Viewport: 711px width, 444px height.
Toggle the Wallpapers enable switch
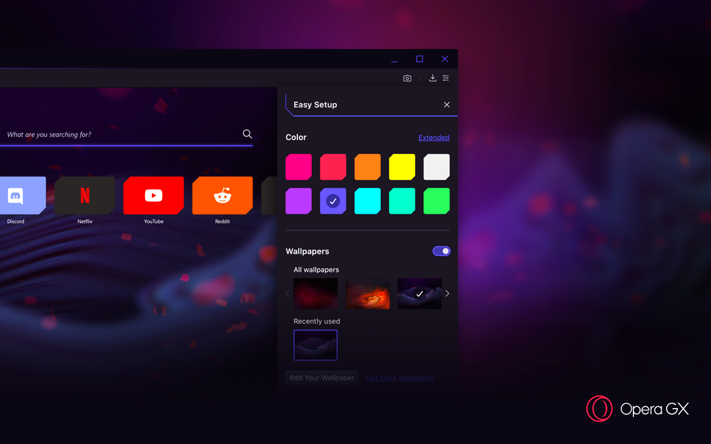point(440,251)
